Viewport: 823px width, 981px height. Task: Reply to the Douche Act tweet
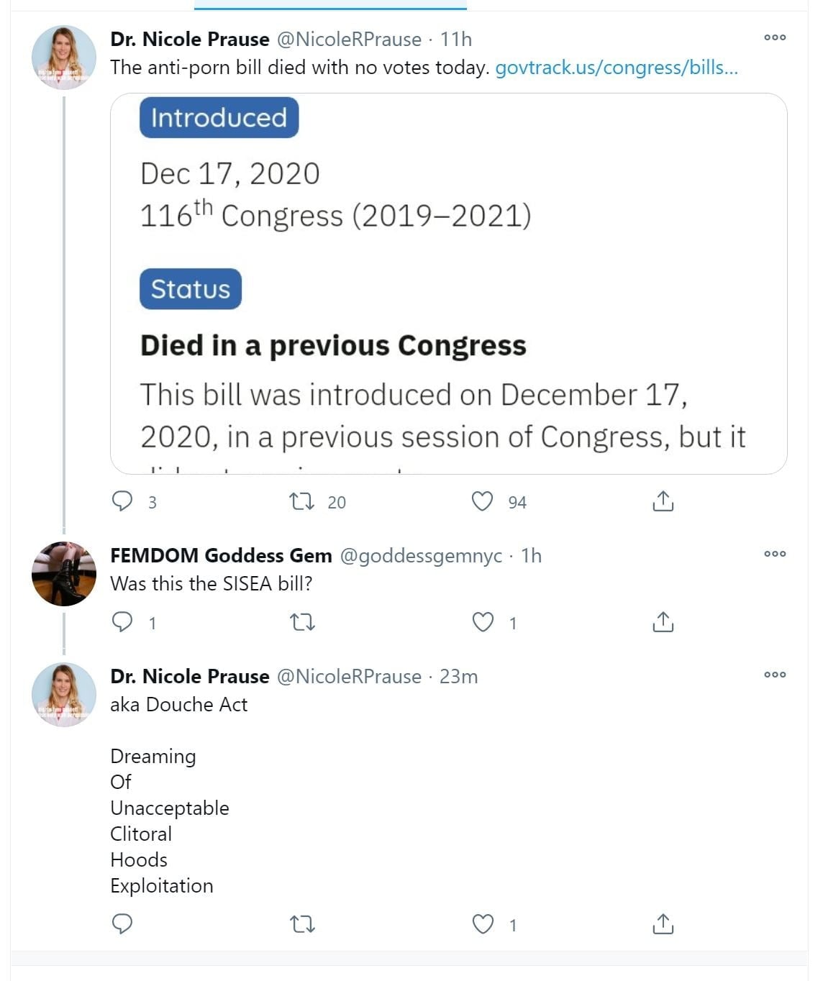(122, 923)
